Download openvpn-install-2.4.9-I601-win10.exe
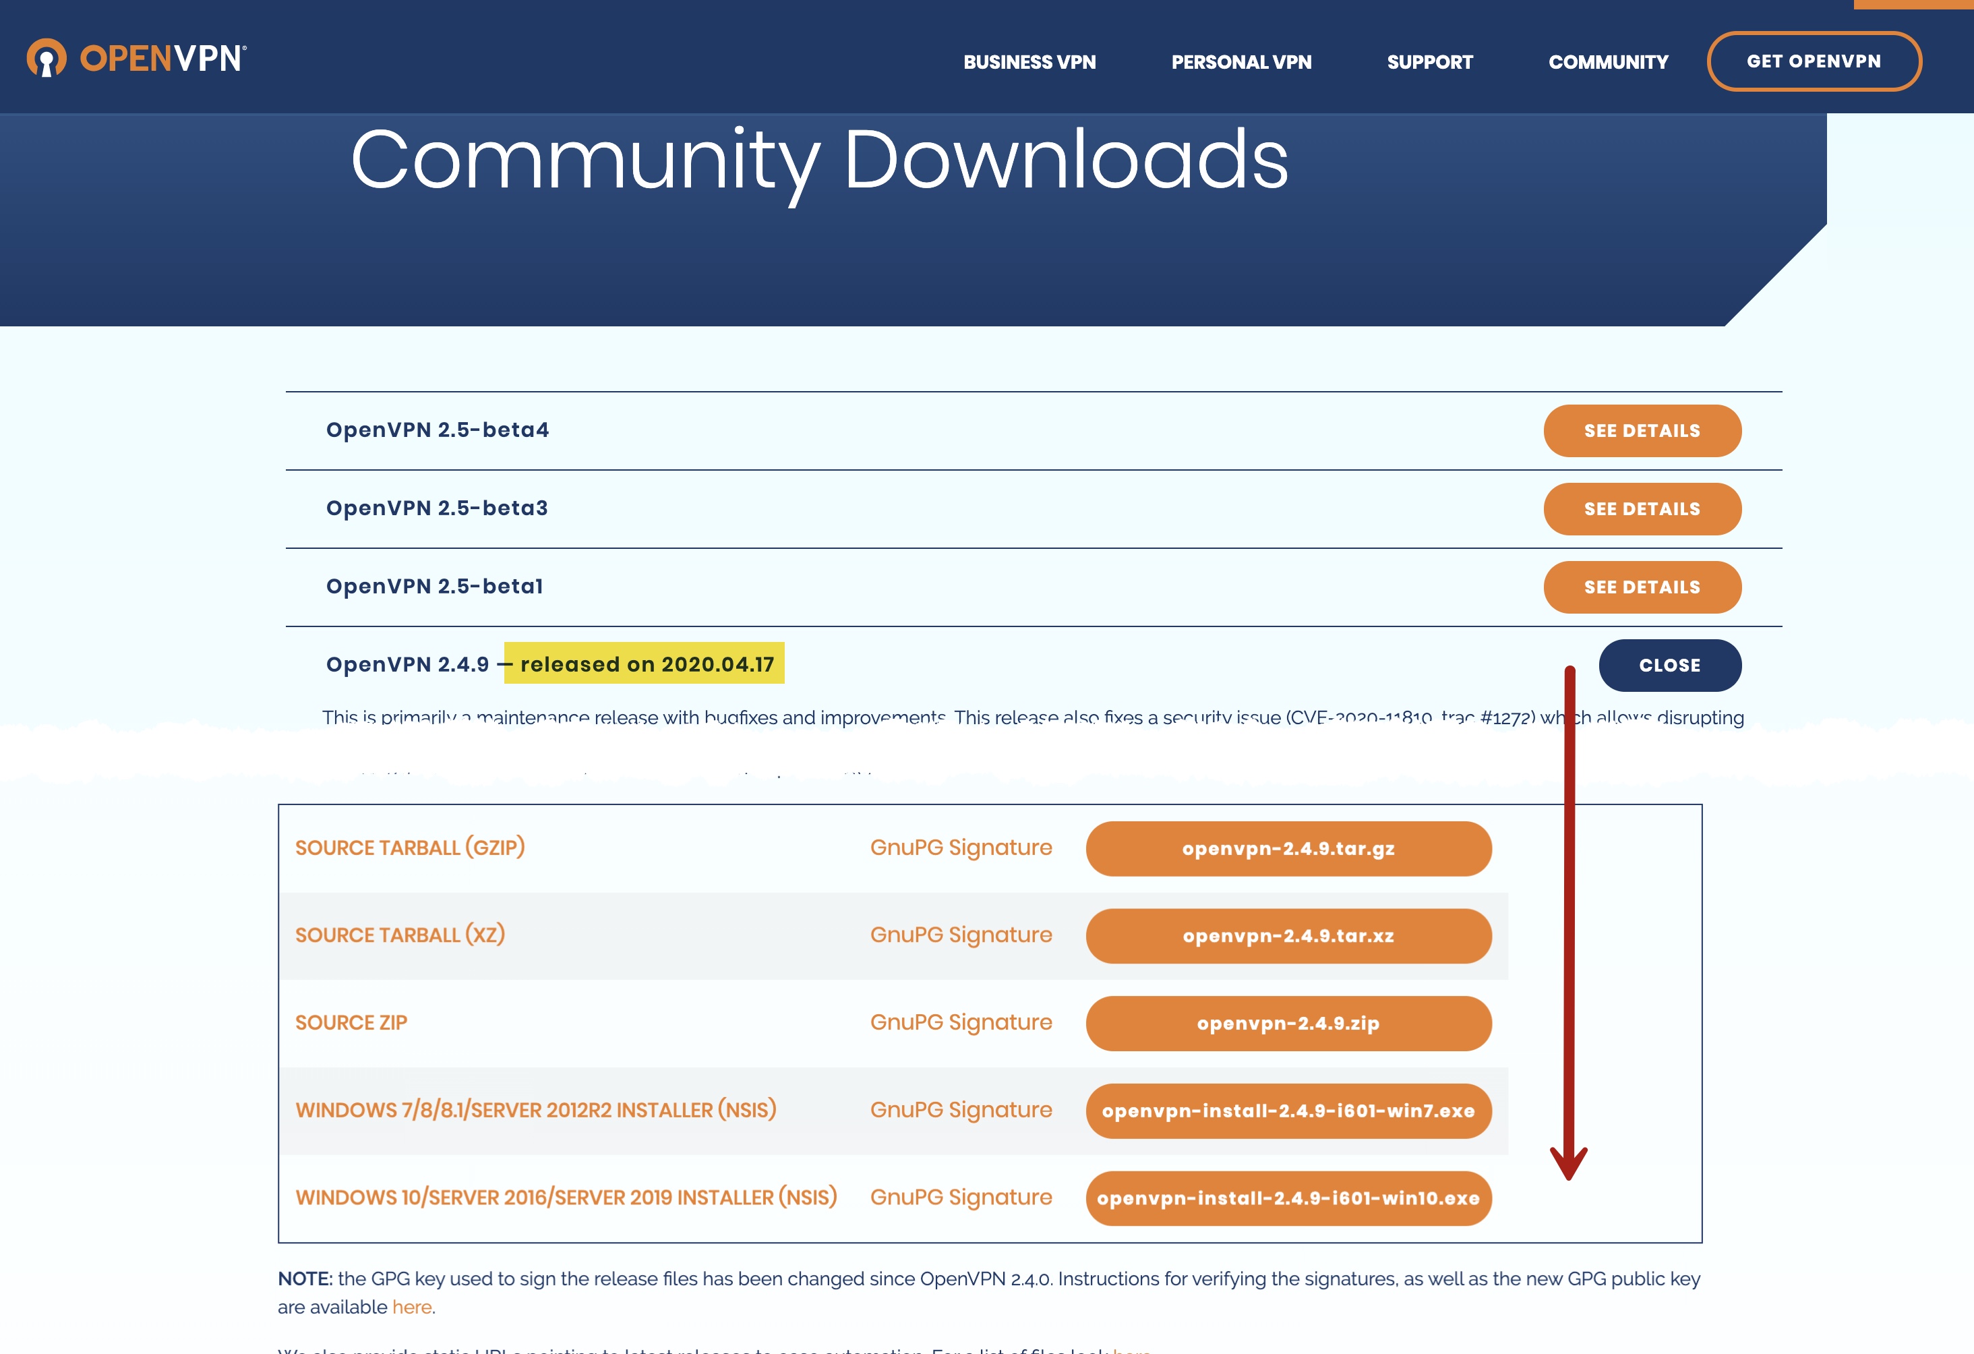 pos(1288,1198)
